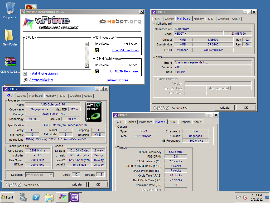Viewport: 270px width, 203px height.
Task: Run the 1024M Benchmark
Action: [123, 71]
